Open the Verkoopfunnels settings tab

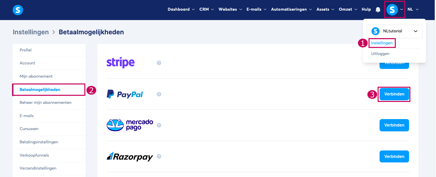(x=49, y=155)
